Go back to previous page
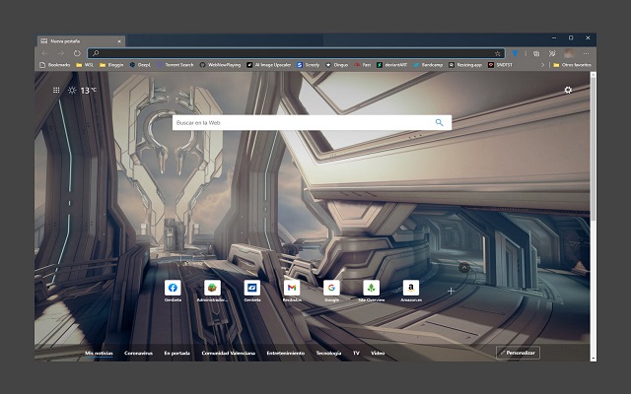The width and height of the screenshot is (631, 394). (44, 53)
